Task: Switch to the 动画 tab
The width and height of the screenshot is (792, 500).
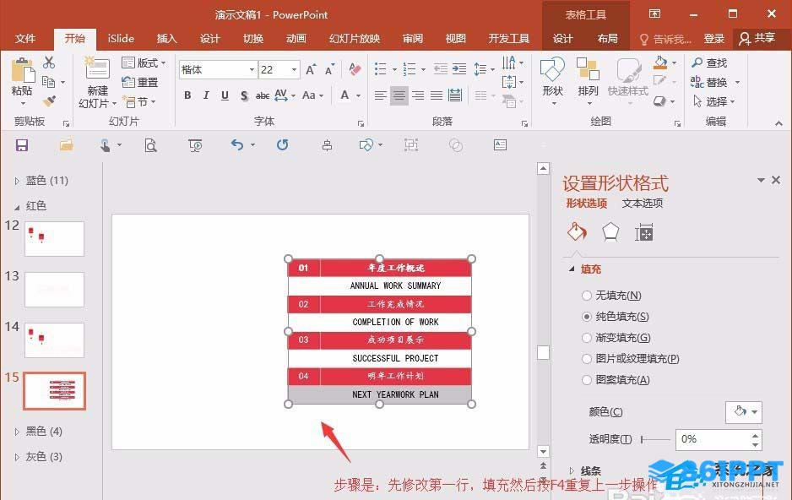Action: (x=296, y=38)
